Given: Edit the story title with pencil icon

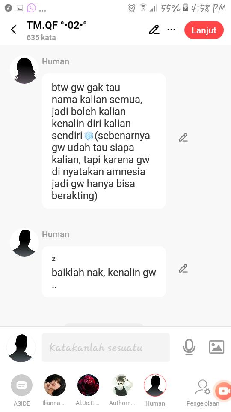Looking at the screenshot, I should click(154, 30).
